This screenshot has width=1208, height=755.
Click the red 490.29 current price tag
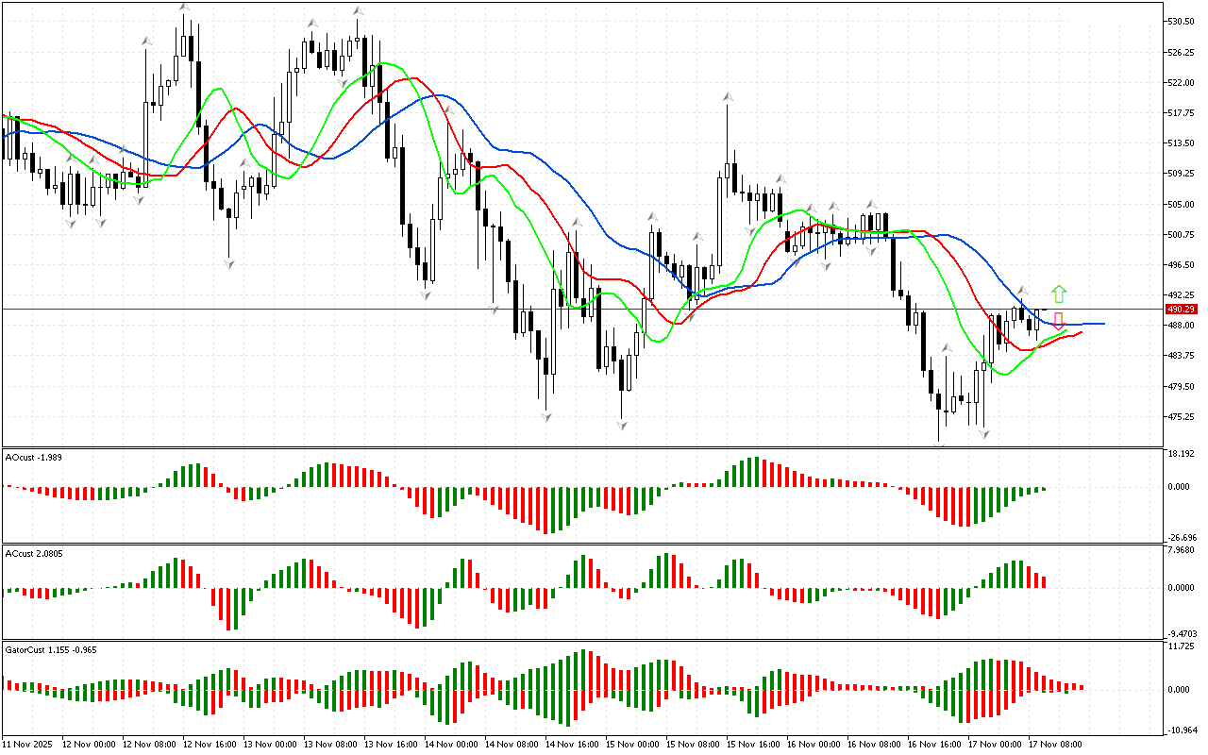pyautogui.click(x=1181, y=310)
